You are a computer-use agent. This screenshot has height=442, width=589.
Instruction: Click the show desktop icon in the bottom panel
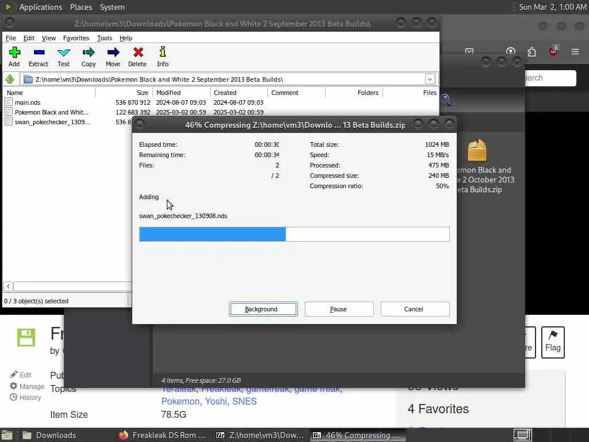point(6,435)
